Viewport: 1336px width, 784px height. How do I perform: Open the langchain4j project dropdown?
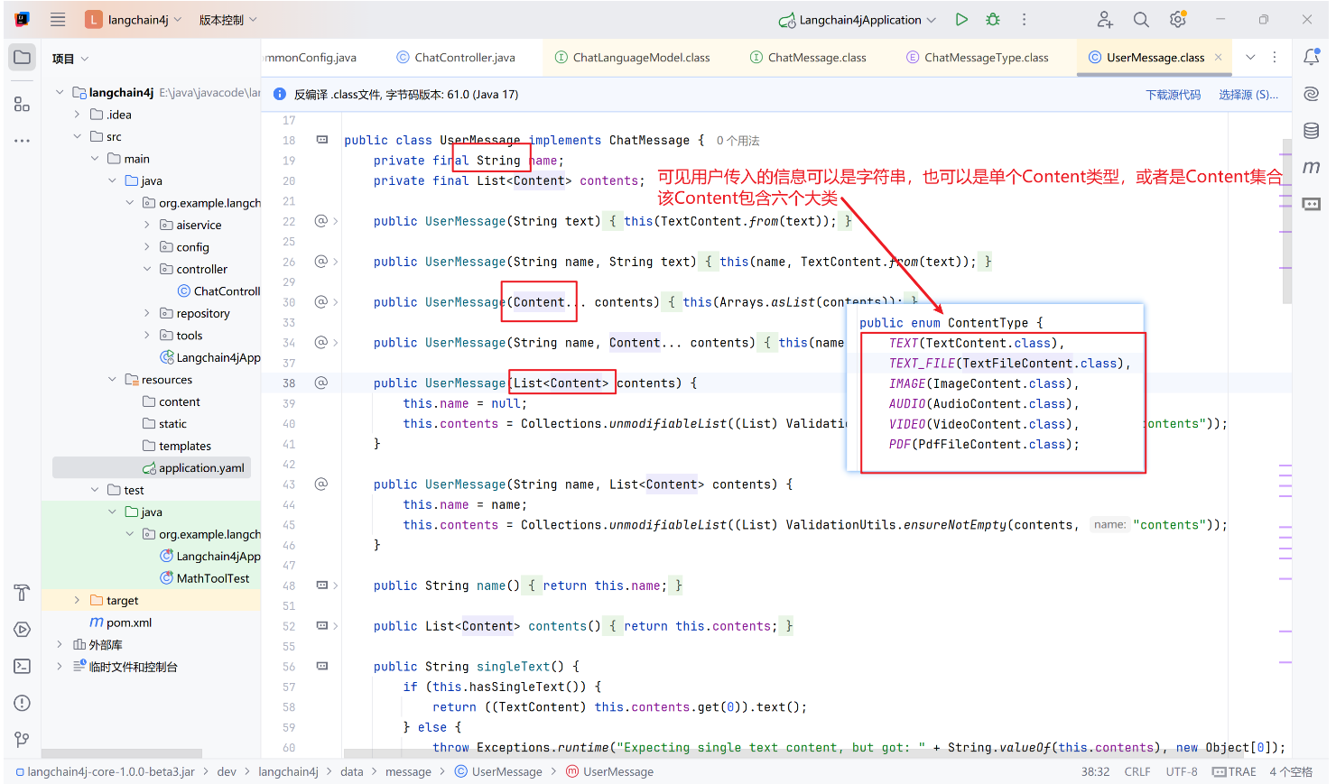point(134,19)
